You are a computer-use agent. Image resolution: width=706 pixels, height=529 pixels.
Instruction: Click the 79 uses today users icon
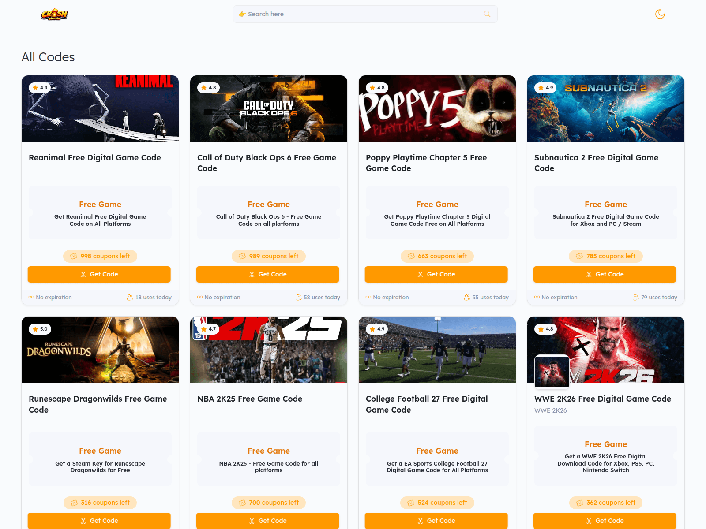point(636,298)
